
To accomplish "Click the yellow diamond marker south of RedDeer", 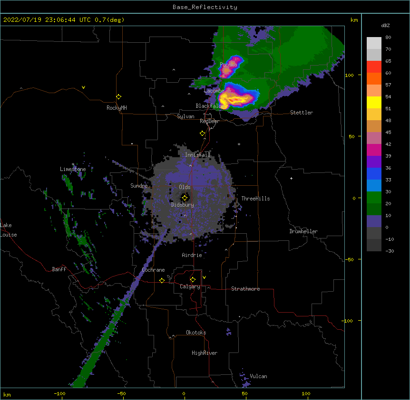I will coord(203,133).
